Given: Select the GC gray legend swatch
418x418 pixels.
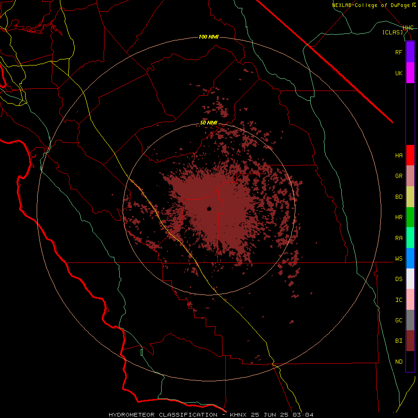Looking at the screenshot, I should (410, 320).
